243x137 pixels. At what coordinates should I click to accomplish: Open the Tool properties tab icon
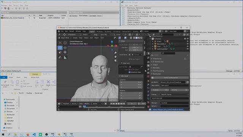point(148,57)
